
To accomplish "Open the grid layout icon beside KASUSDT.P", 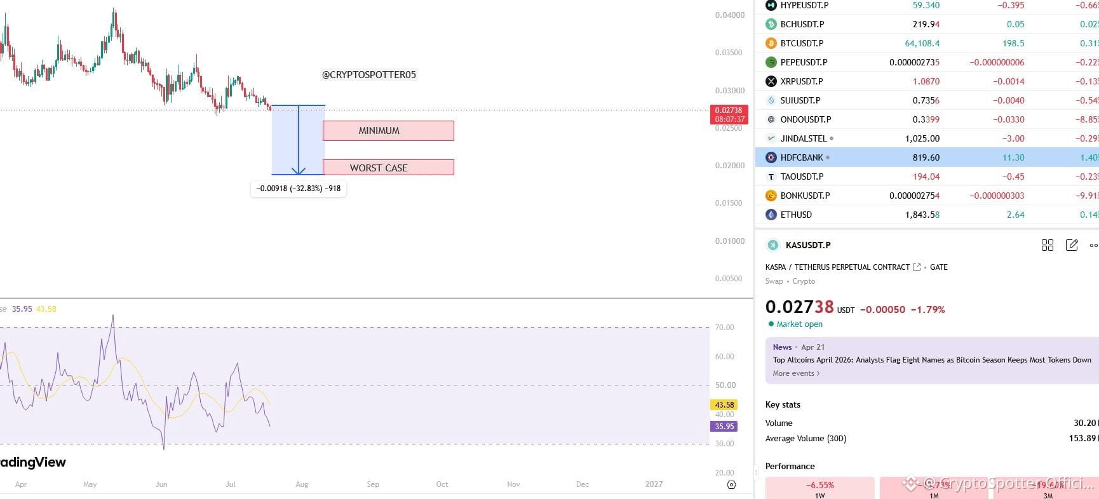I will pos(1048,245).
